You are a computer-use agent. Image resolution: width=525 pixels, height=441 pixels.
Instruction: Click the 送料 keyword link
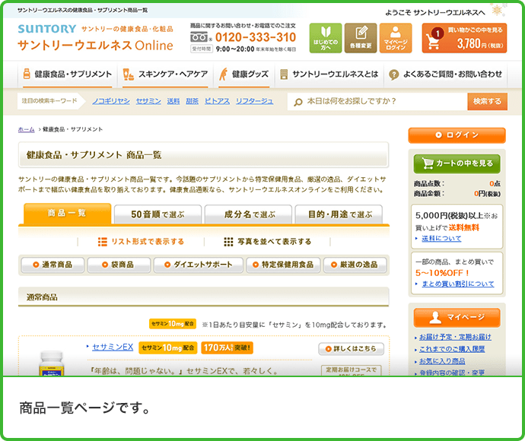click(x=173, y=101)
